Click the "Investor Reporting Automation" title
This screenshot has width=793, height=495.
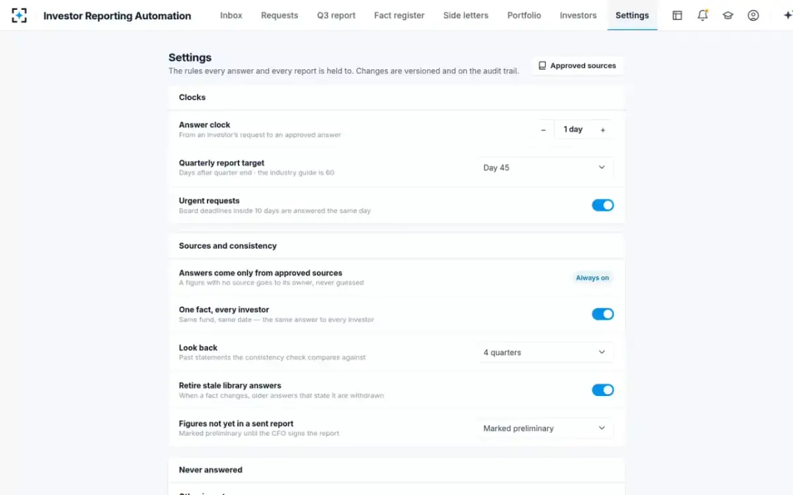pyautogui.click(x=117, y=16)
